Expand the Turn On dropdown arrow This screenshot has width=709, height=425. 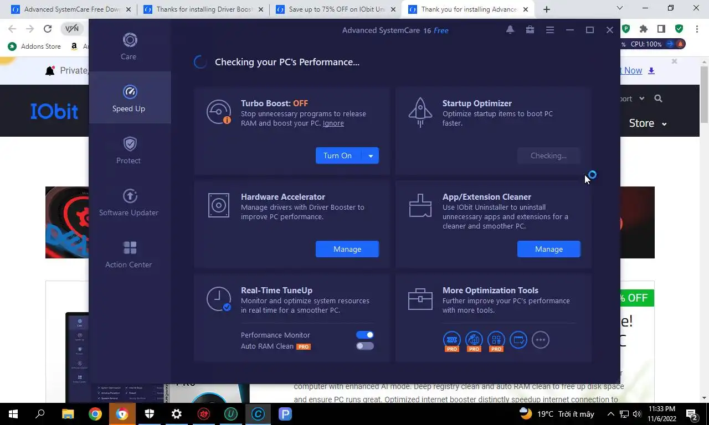371,156
